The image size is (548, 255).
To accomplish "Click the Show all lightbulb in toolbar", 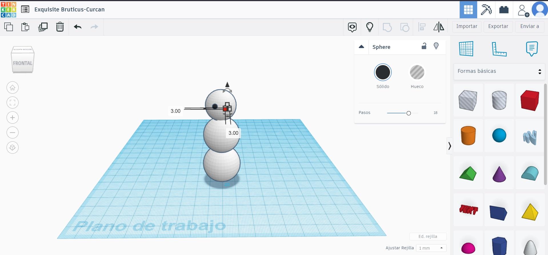I will coord(370,27).
